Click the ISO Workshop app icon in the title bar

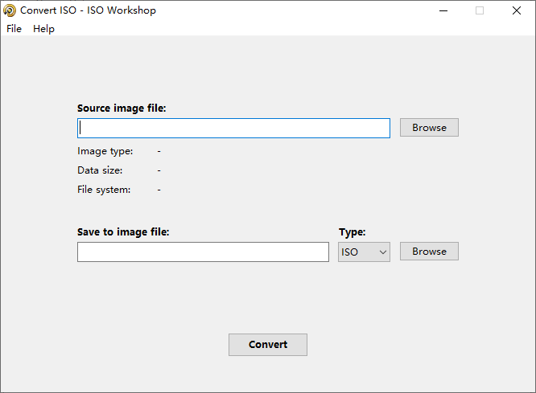[10, 10]
